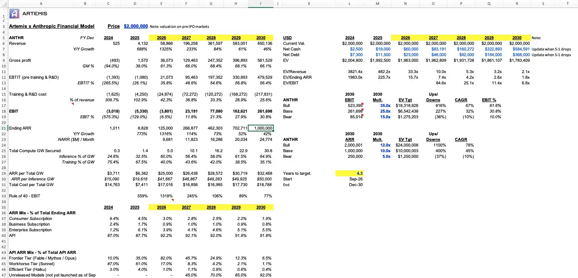The width and height of the screenshot is (578, 278).
Task: Click the underlined Price label
Action: coord(114,26)
